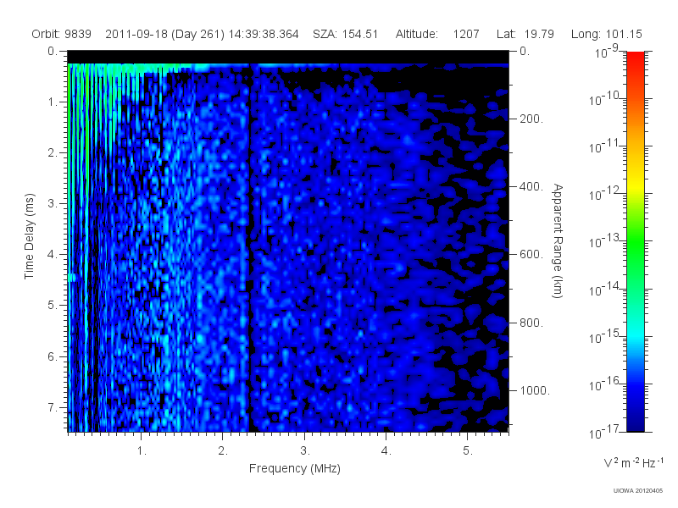Click the 'UIOWA 20120405' credit text

tap(638, 491)
